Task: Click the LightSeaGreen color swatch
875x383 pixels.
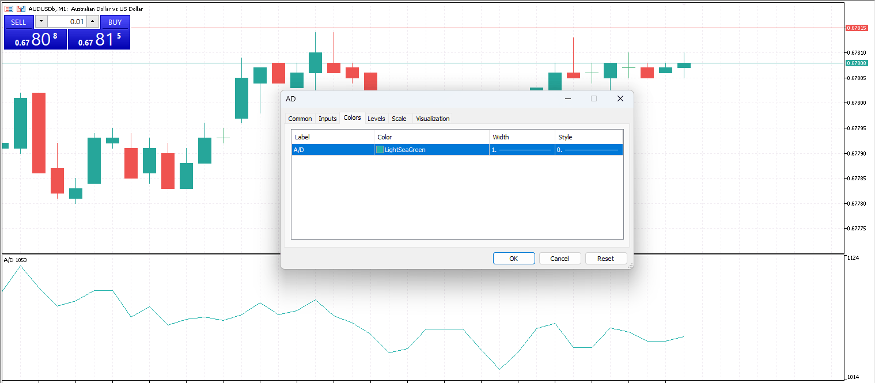Action: 380,150
